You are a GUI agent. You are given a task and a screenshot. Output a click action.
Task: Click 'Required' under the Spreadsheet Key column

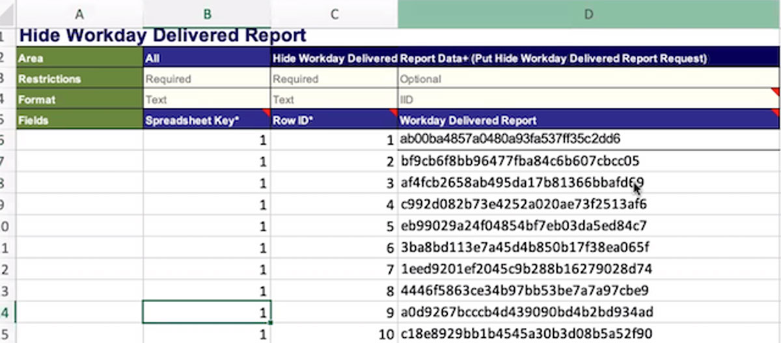coord(207,79)
